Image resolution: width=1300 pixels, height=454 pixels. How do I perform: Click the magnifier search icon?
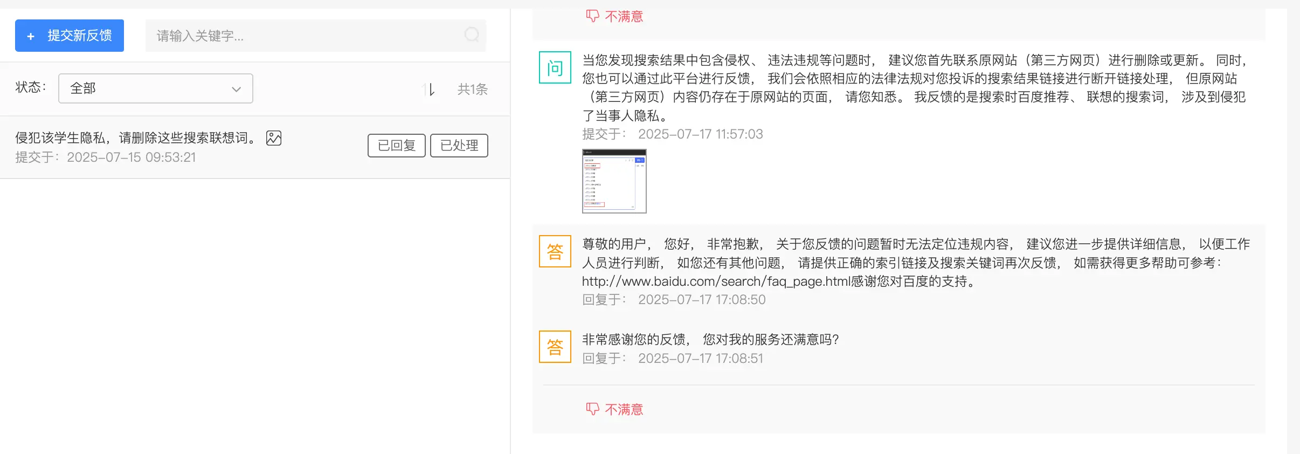[x=472, y=35]
